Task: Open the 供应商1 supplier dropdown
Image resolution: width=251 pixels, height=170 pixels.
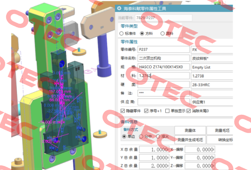Action: [212, 102]
